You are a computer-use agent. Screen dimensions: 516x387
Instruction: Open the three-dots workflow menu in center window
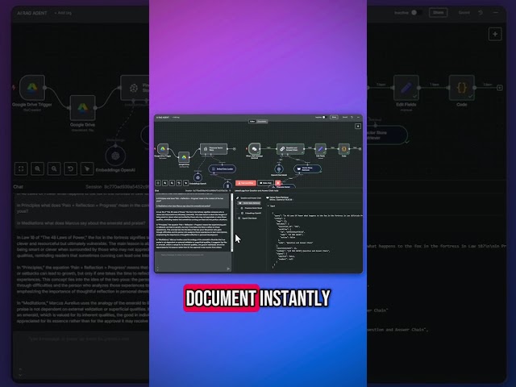pyautogui.click(x=358, y=117)
